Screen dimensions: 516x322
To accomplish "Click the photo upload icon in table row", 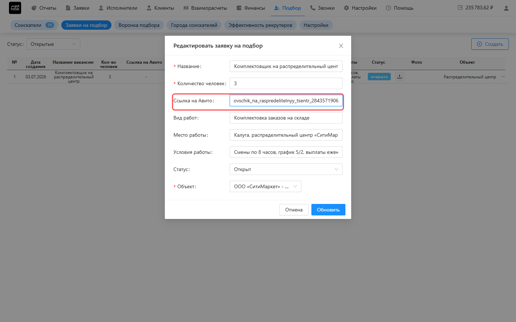I will tap(400, 77).
